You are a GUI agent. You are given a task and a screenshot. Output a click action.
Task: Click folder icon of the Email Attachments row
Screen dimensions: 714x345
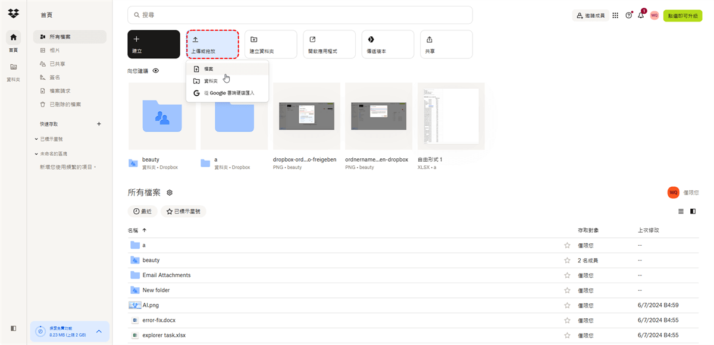tap(135, 275)
